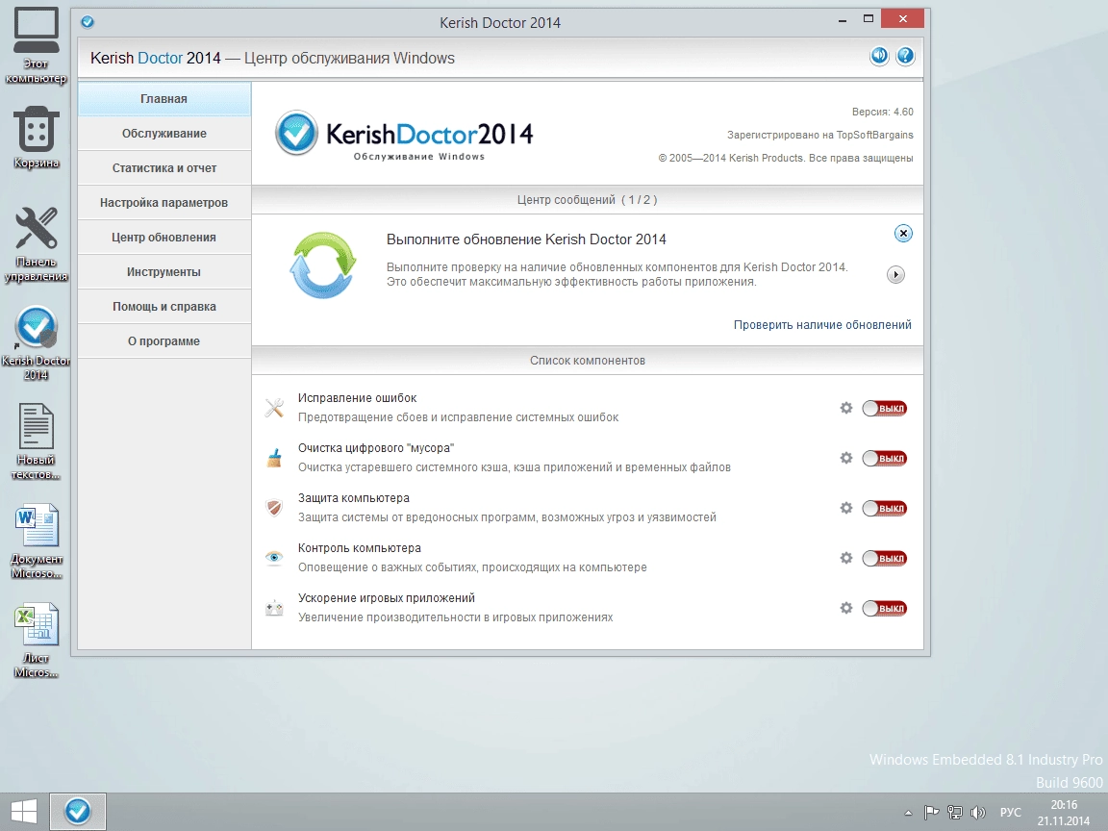Enable the Контроль компьютера switch

(884, 558)
